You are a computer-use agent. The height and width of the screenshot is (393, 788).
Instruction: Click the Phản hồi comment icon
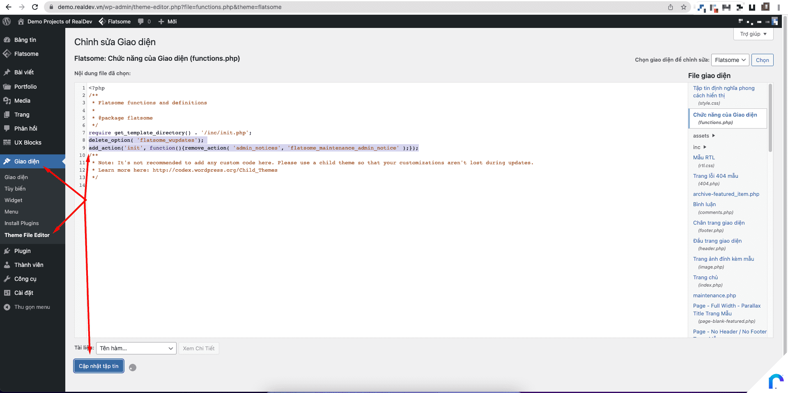pos(7,129)
